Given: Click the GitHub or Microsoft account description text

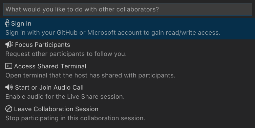Looking at the screenshot, I should click(113, 33).
